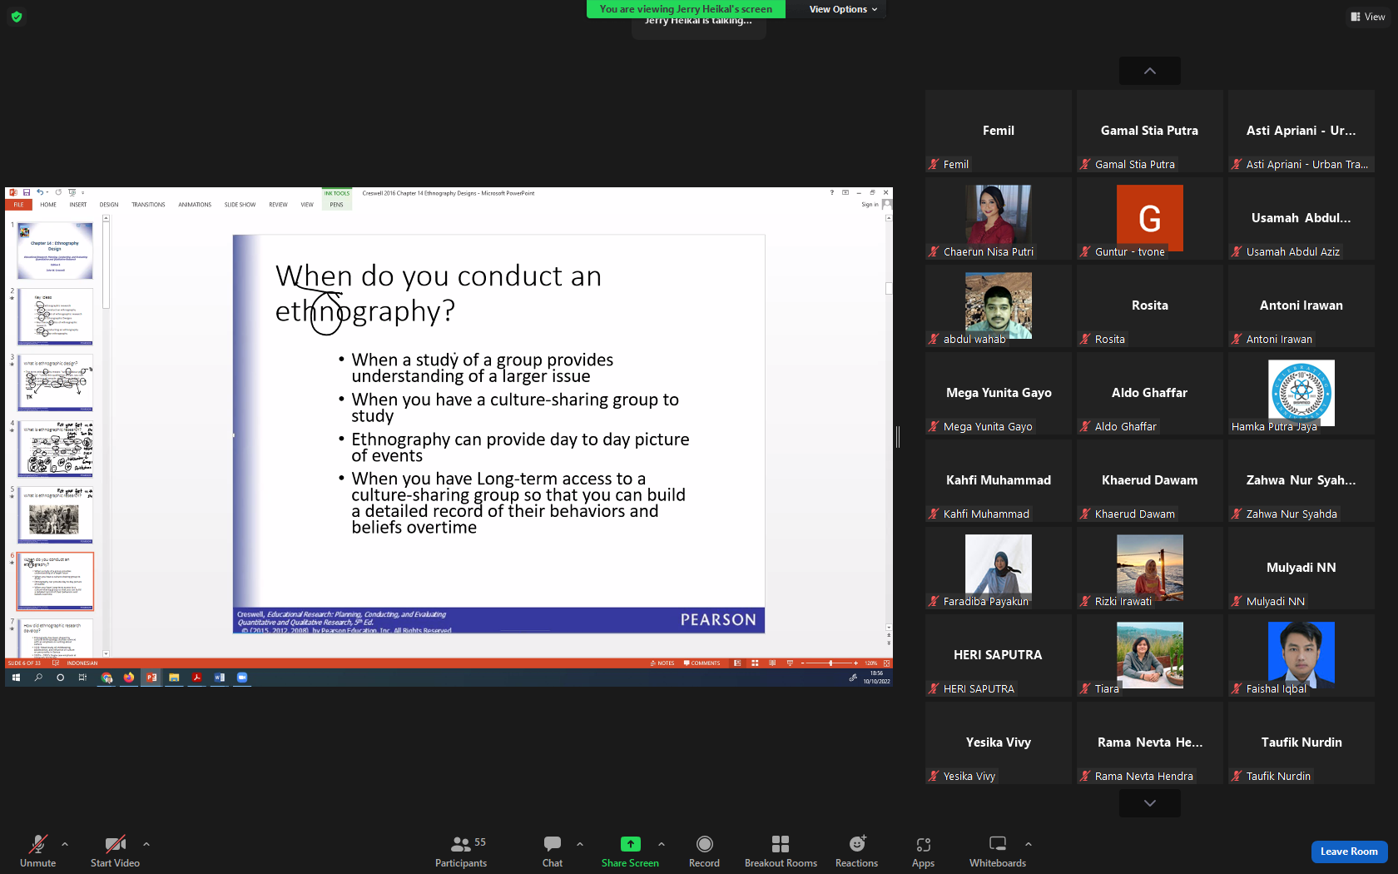
Task: Select slide 1 thumbnail Chapter 14 Ethnography
Action: tap(55, 251)
